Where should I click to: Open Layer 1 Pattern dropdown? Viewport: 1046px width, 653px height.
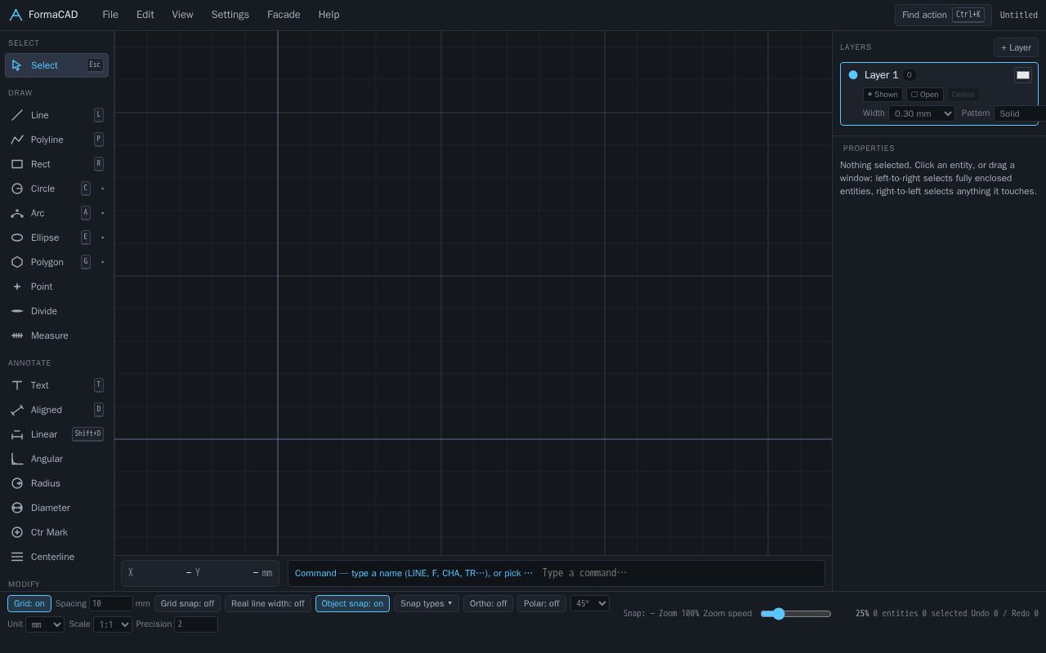[x=1019, y=113]
